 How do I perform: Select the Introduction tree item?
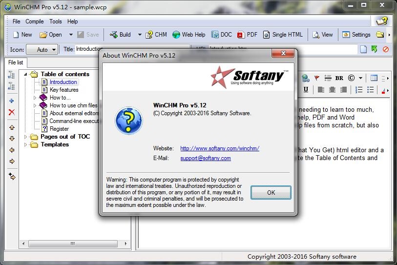(63, 82)
